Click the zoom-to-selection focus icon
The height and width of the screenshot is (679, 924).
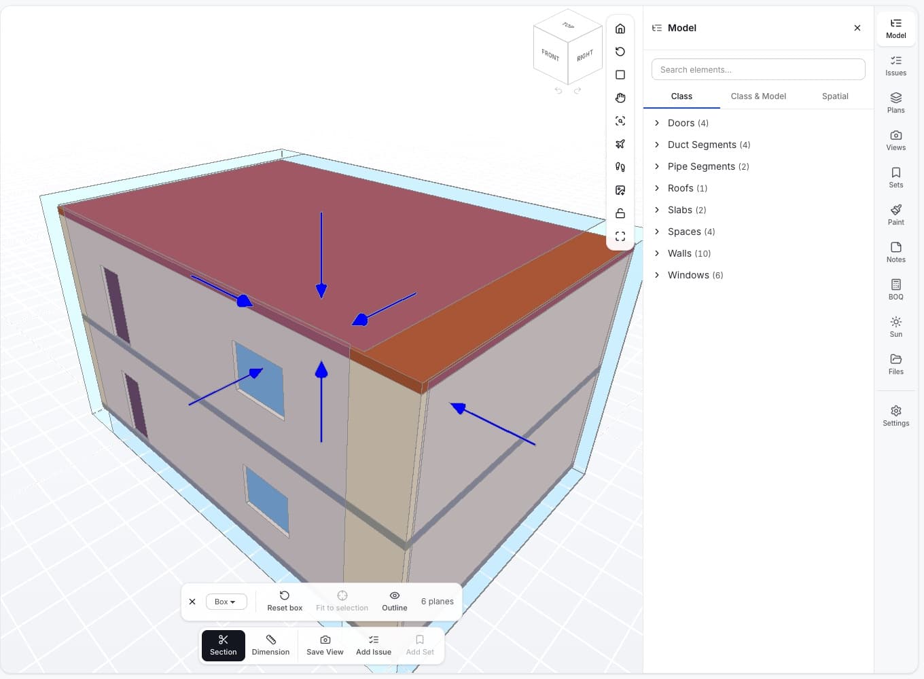[620, 121]
